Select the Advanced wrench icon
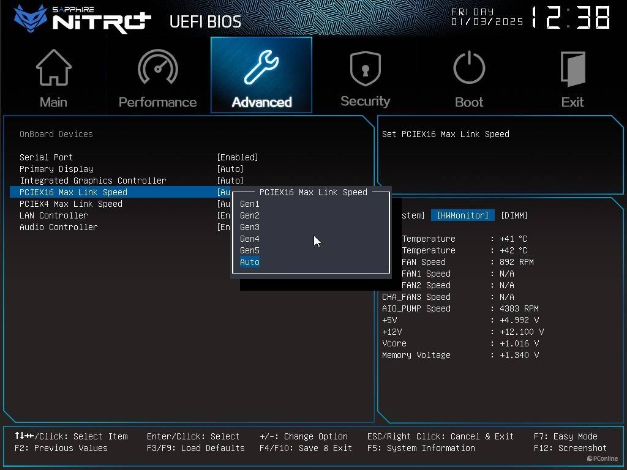 tap(261, 69)
